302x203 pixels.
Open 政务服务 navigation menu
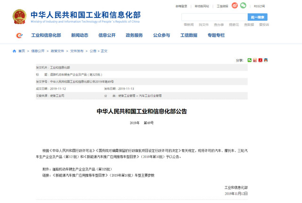[x=134, y=35]
